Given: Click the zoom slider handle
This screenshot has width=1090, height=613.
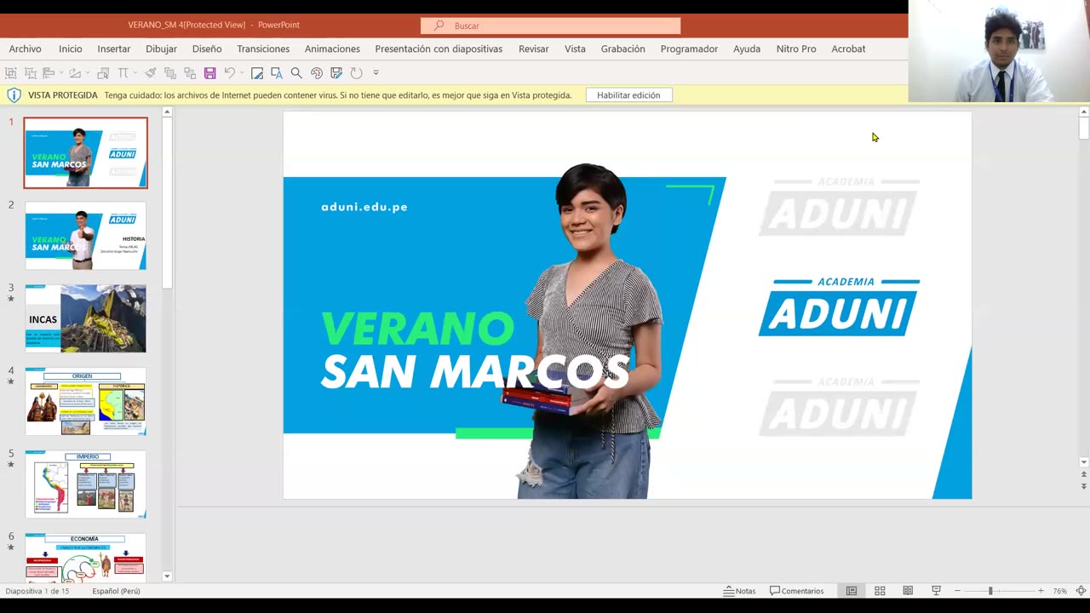Looking at the screenshot, I should click(x=990, y=591).
